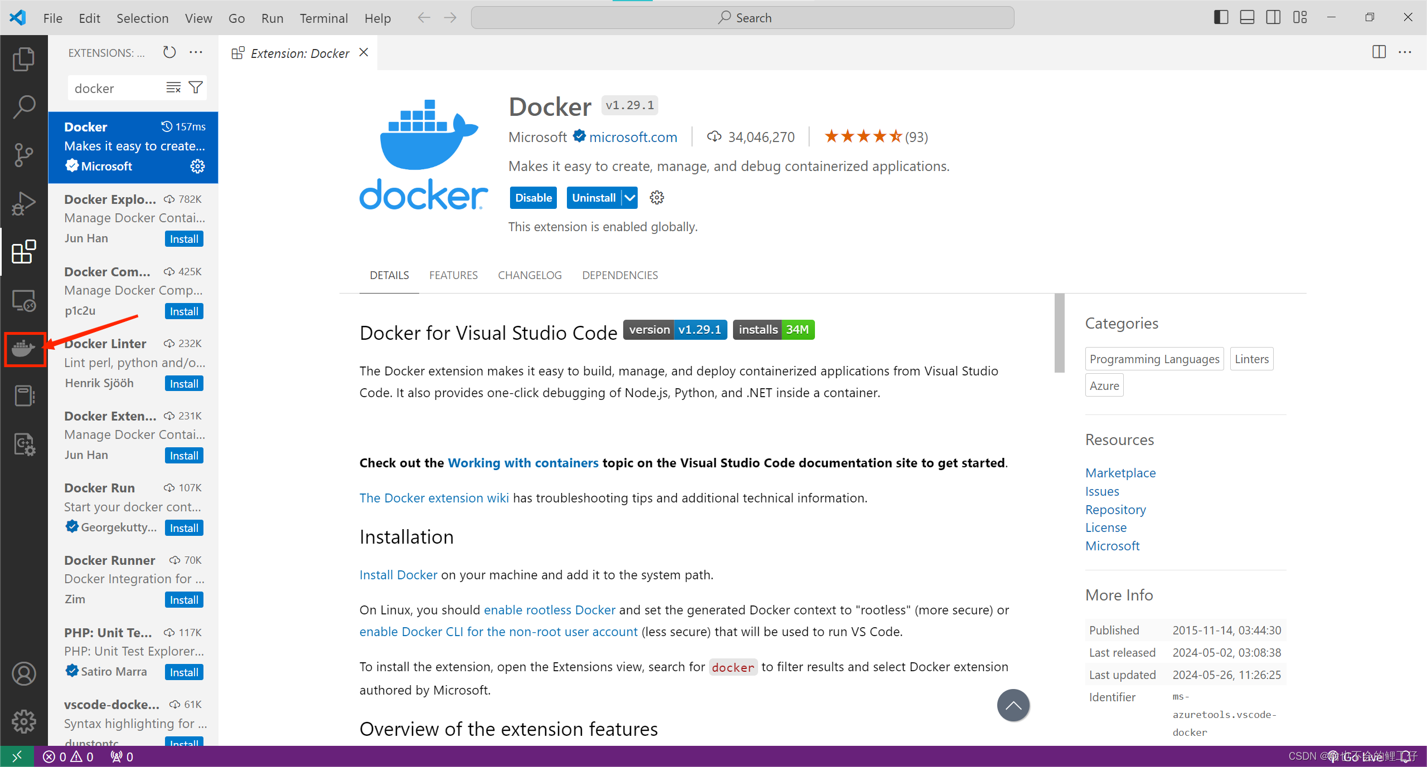Open the Uninstall dropdown arrow
The height and width of the screenshot is (767, 1427).
[x=629, y=197]
